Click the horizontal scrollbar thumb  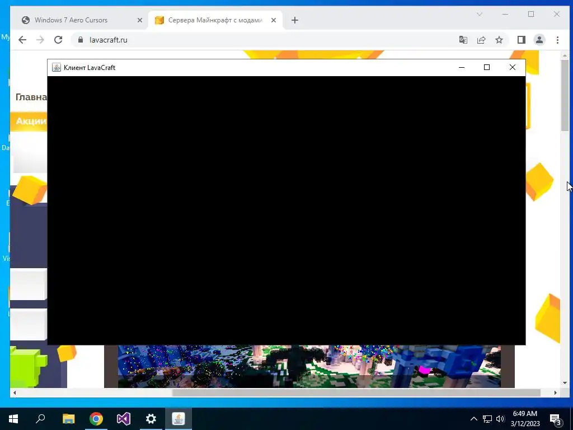tap(356, 392)
